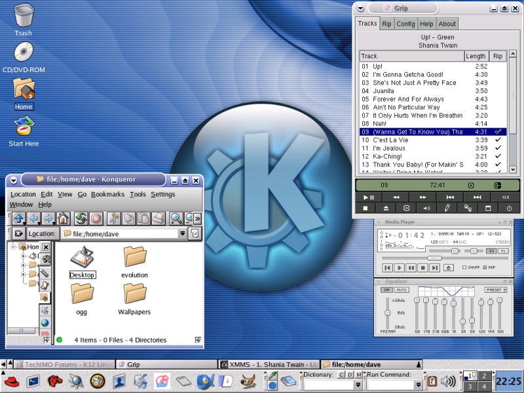This screenshot has width=524, height=393.
Task: Toggle the EQ button in Media Player
Action: click(x=491, y=251)
